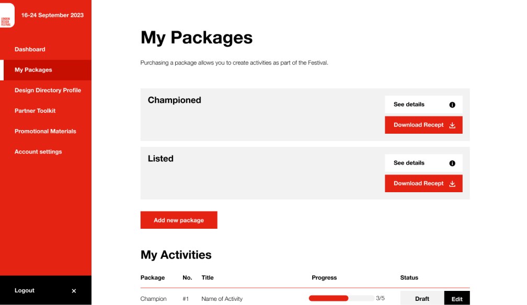Click the info icon next to Listed See details
Screen dimensions: 527x305
(x=452, y=163)
